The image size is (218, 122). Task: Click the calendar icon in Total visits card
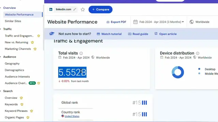click(x=60, y=57)
